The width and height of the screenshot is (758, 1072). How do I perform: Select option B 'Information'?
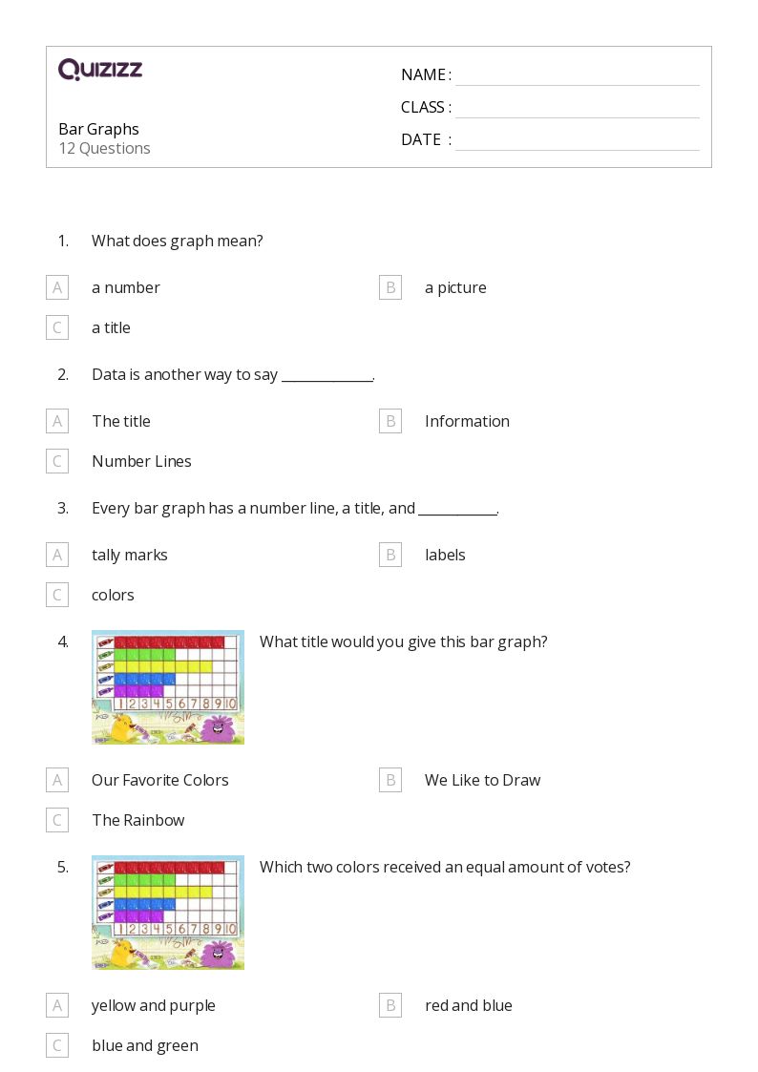click(390, 421)
